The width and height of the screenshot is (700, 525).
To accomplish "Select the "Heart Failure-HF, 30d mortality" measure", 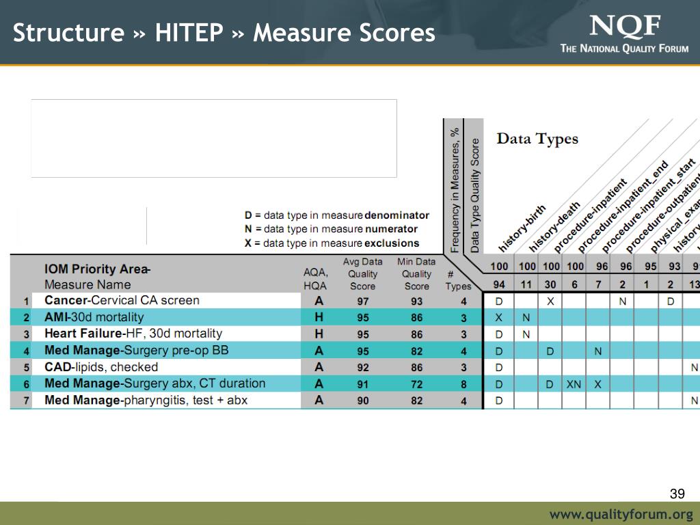I will point(133,334).
